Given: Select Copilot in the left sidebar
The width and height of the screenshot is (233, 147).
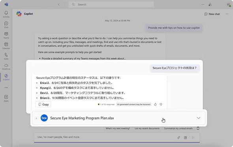Looking at the screenshot, I should point(6,77).
